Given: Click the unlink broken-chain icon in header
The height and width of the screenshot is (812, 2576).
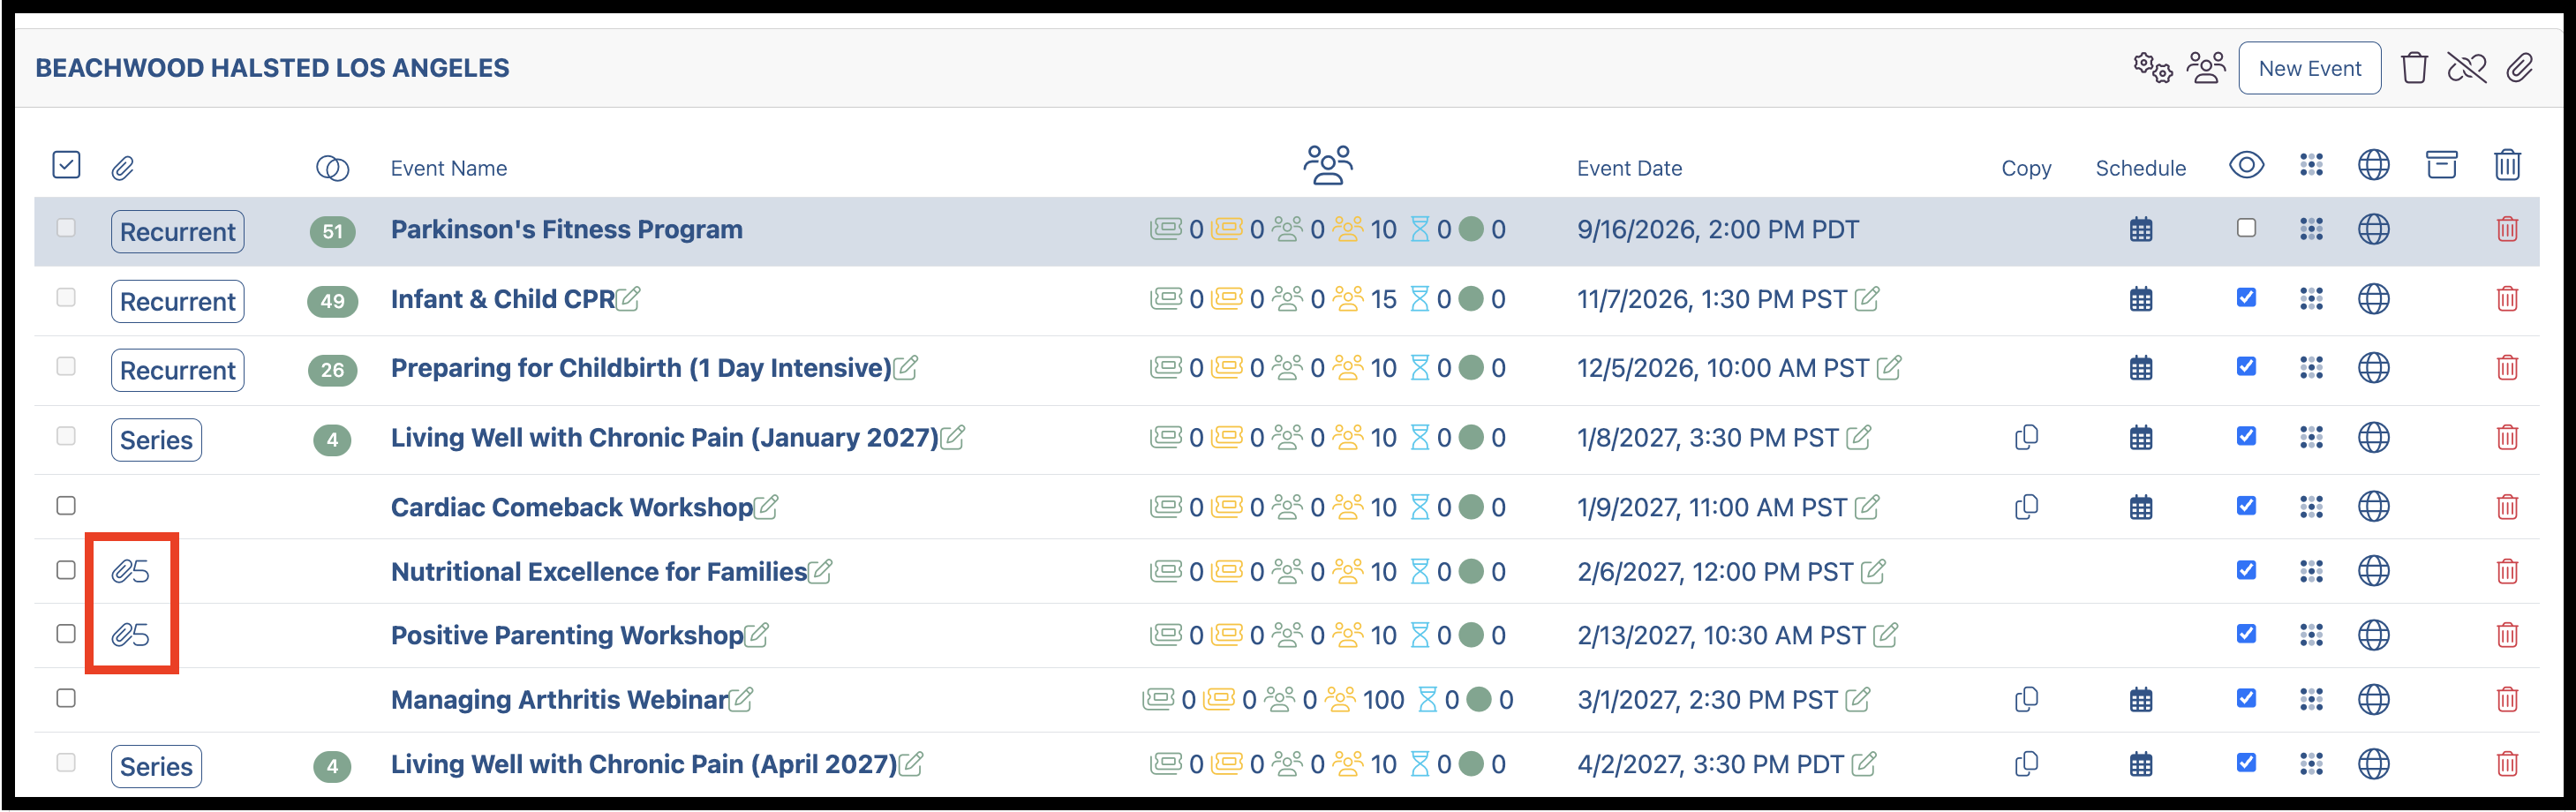Looking at the screenshot, I should pos(2466,68).
